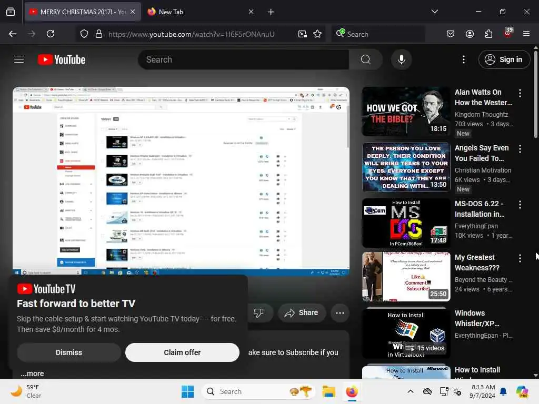The height and width of the screenshot is (404, 539).
Task: Open clock showing 8:13 AM
Action: [x=483, y=391]
